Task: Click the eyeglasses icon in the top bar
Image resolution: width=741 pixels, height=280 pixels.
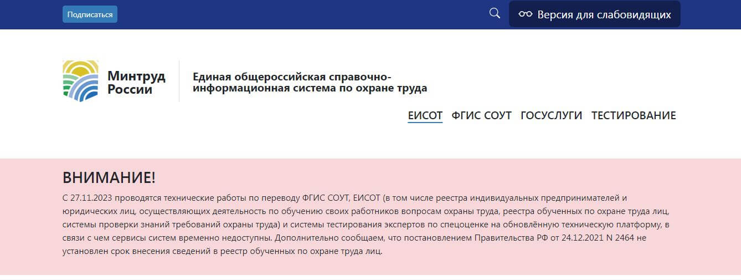Action: point(525,14)
